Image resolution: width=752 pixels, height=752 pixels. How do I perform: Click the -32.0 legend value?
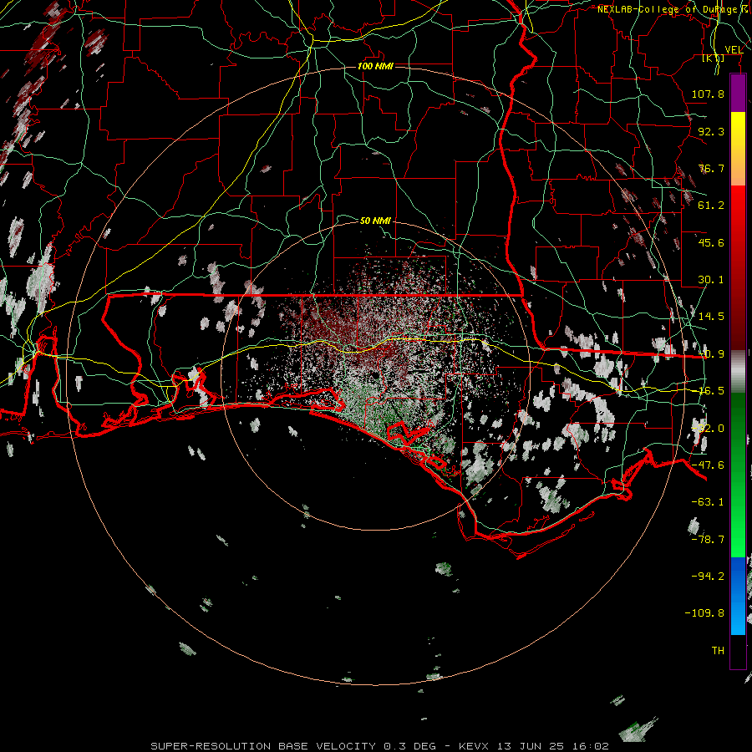(708, 429)
